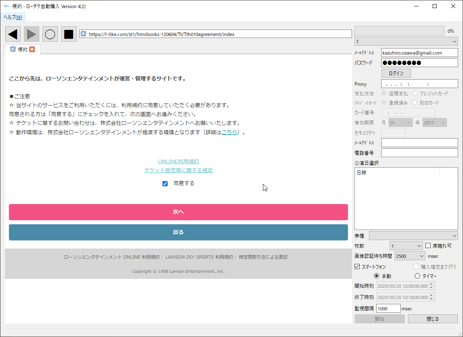Open 画像認証待ち時間 dropdown showing 2500
Image resolution: width=463 pixels, height=337 pixels.
410,256
